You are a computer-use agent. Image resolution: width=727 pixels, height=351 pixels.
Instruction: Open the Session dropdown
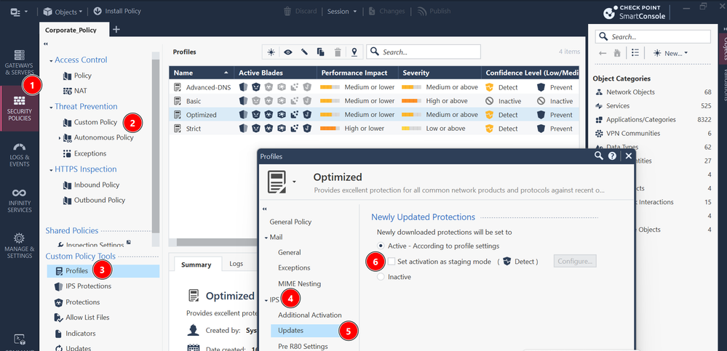(342, 11)
